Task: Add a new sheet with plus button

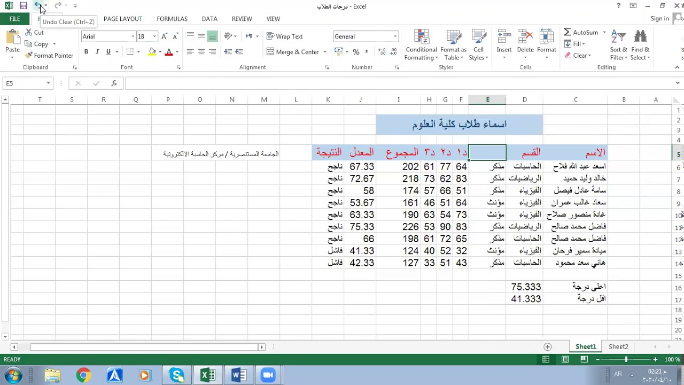Action: pyautogui.click(x=547, y=346)
